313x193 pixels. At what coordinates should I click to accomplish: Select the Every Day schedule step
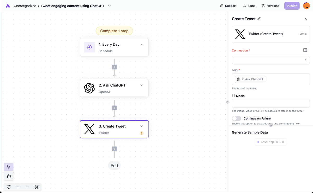pos(114,47)
